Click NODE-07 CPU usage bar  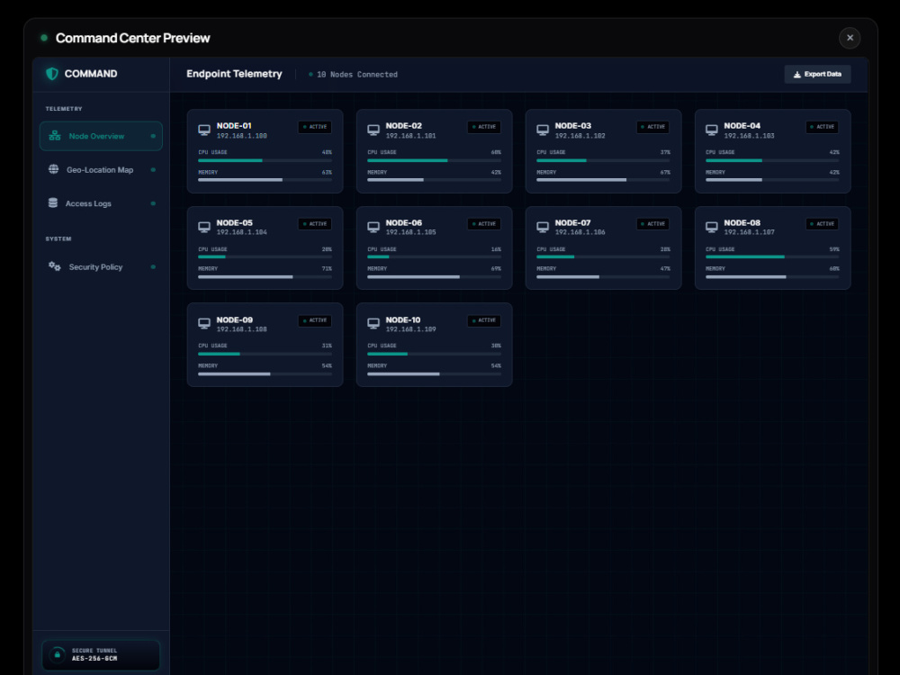click(603, 256)
